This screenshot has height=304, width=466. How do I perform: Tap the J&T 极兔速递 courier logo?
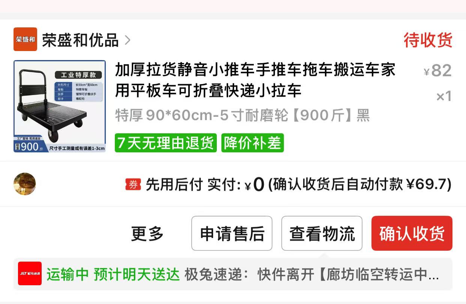pos(30,274)
